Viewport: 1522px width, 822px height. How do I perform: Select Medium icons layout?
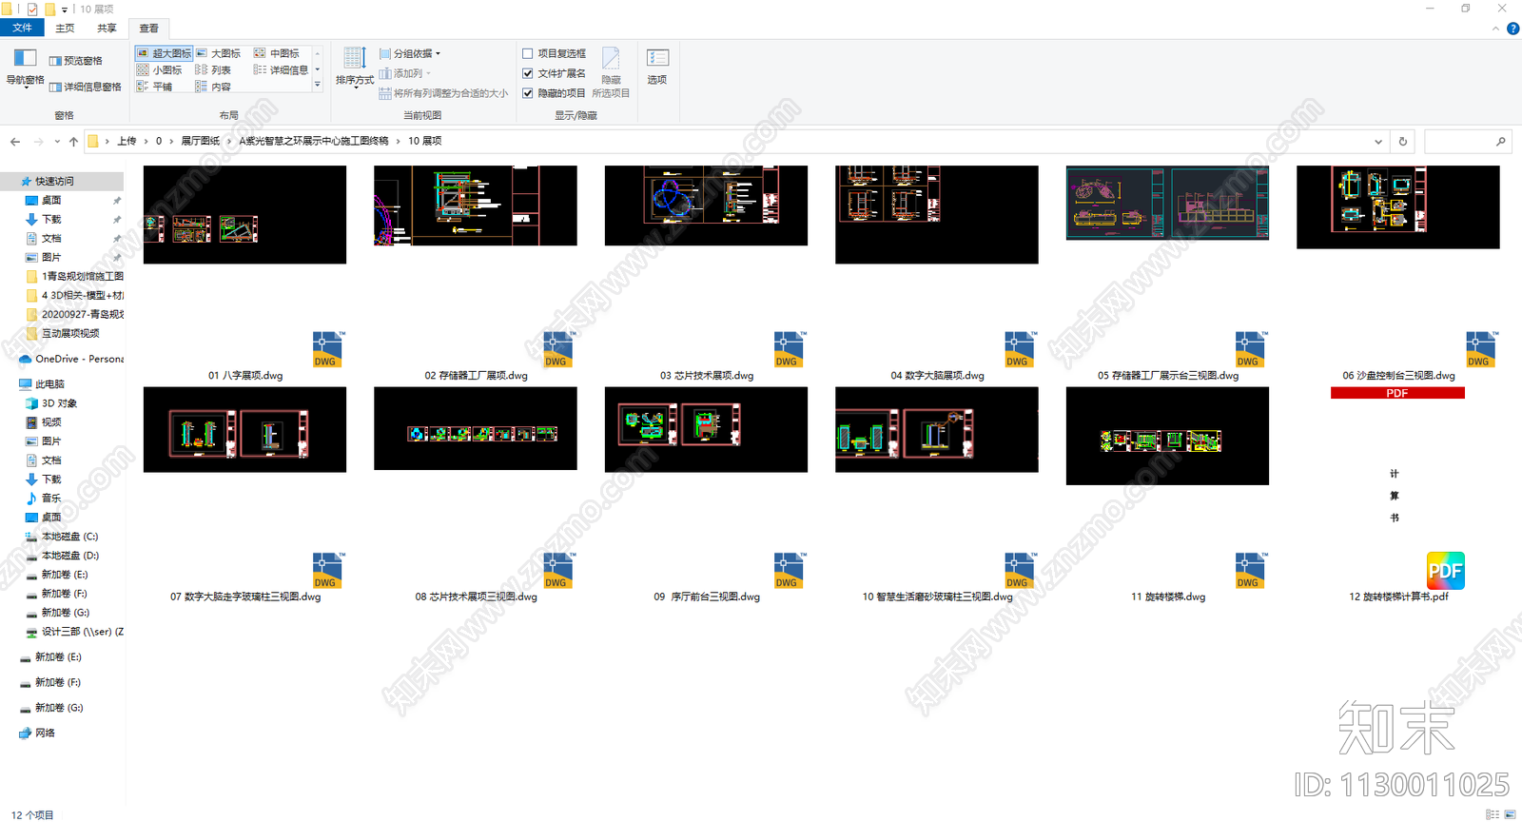tap(277, 53)
